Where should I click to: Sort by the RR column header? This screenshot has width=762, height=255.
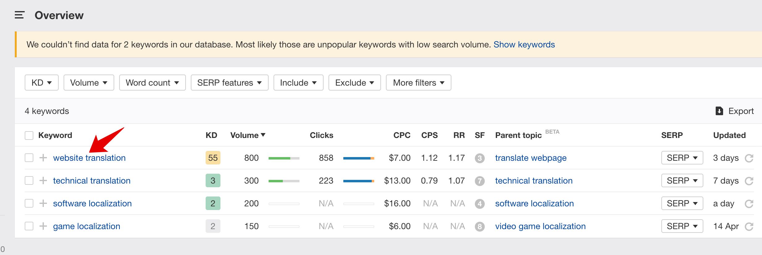coord(459,135)
